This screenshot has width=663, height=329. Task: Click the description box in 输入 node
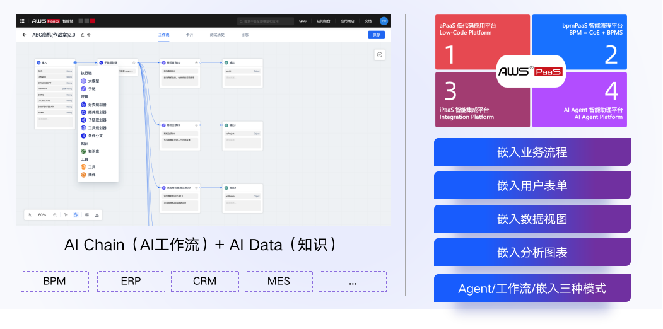(54, 122)
